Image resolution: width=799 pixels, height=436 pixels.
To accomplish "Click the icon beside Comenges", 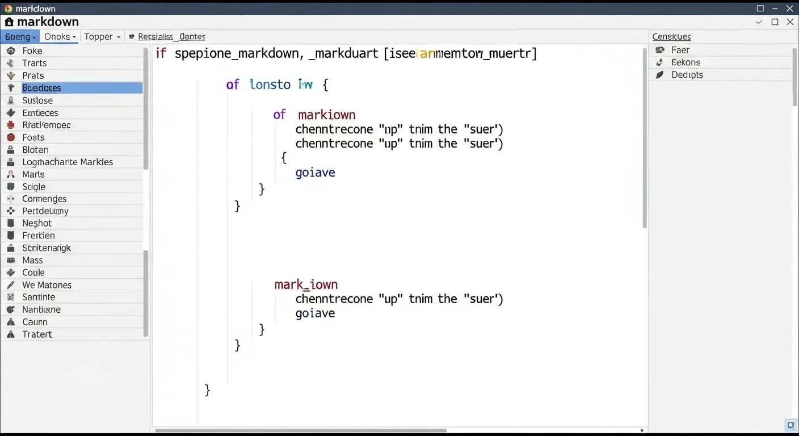I will point(11,199).
